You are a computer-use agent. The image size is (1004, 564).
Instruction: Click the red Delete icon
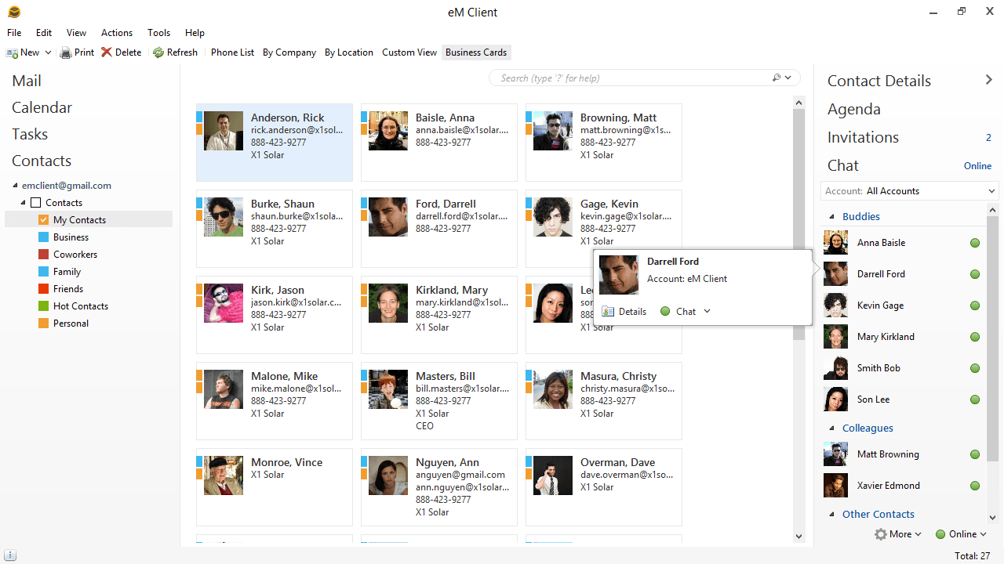pyautogui.click(x=107, y=52)
